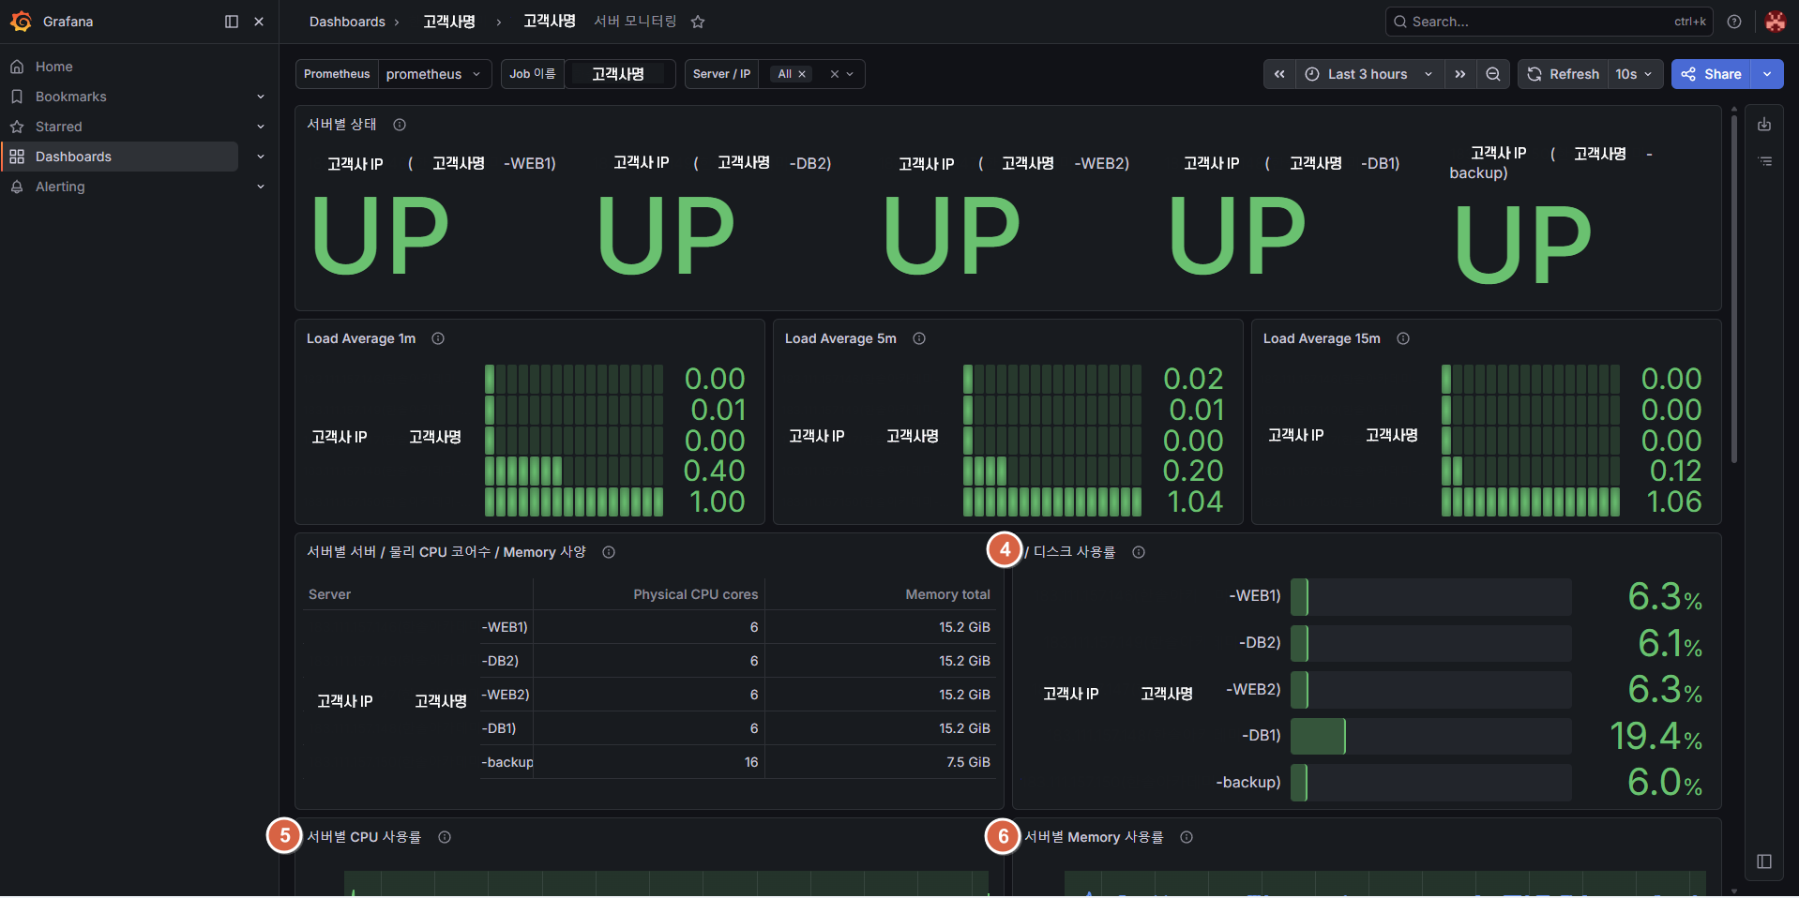Clear the Server / IP filter

tap(834, 74)
